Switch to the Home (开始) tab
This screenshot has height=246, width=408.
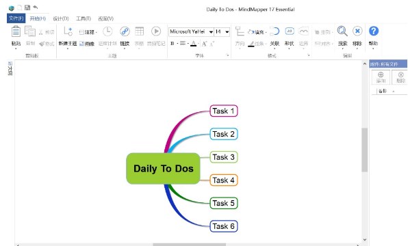(x=38, y=18)
